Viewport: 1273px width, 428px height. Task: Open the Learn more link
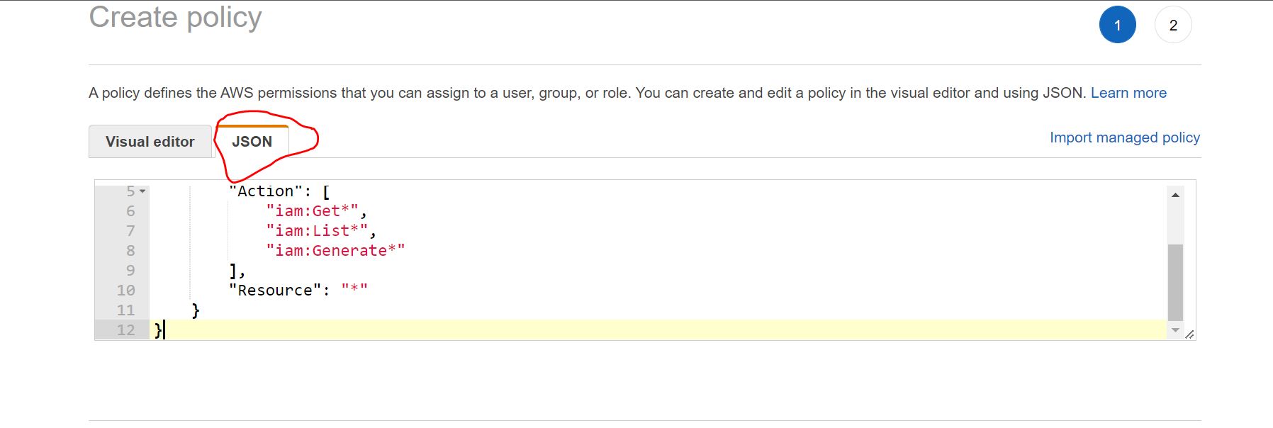pyautogui.click(x=1128, y=93)
